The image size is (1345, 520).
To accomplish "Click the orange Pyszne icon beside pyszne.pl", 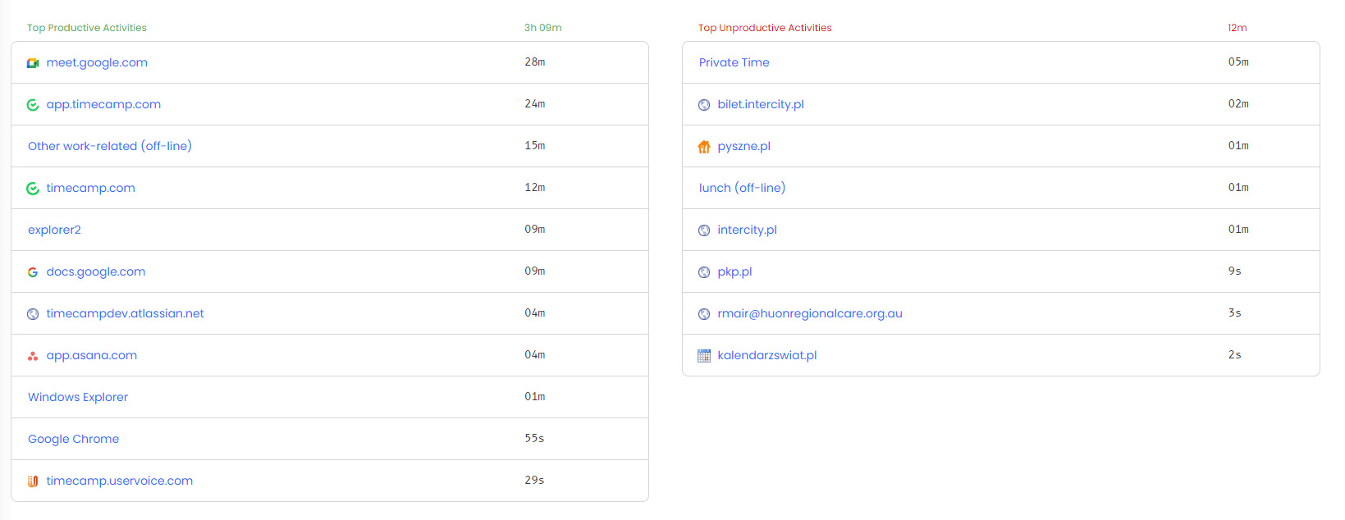I will tap(704, 147).
